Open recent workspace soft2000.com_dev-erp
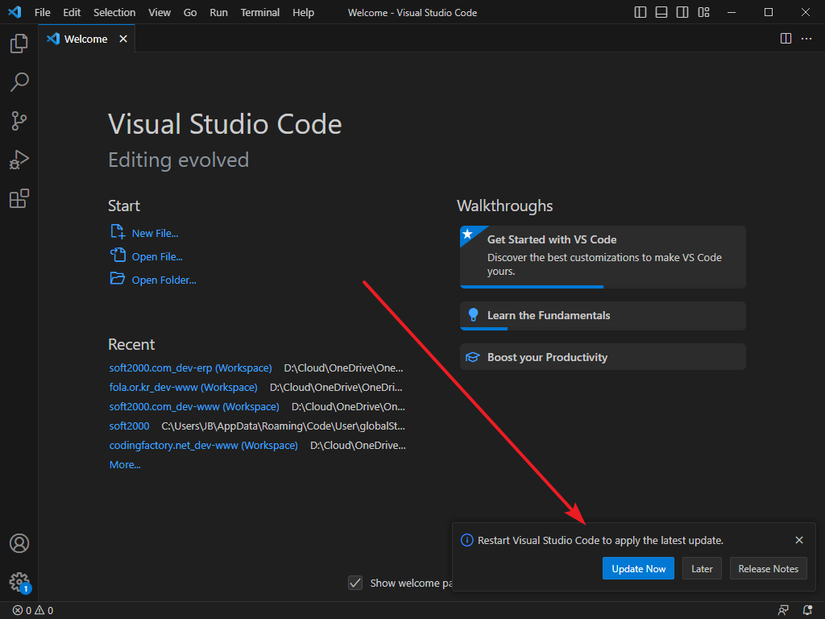This screenshot has width=825, height=619. [190, 368]
